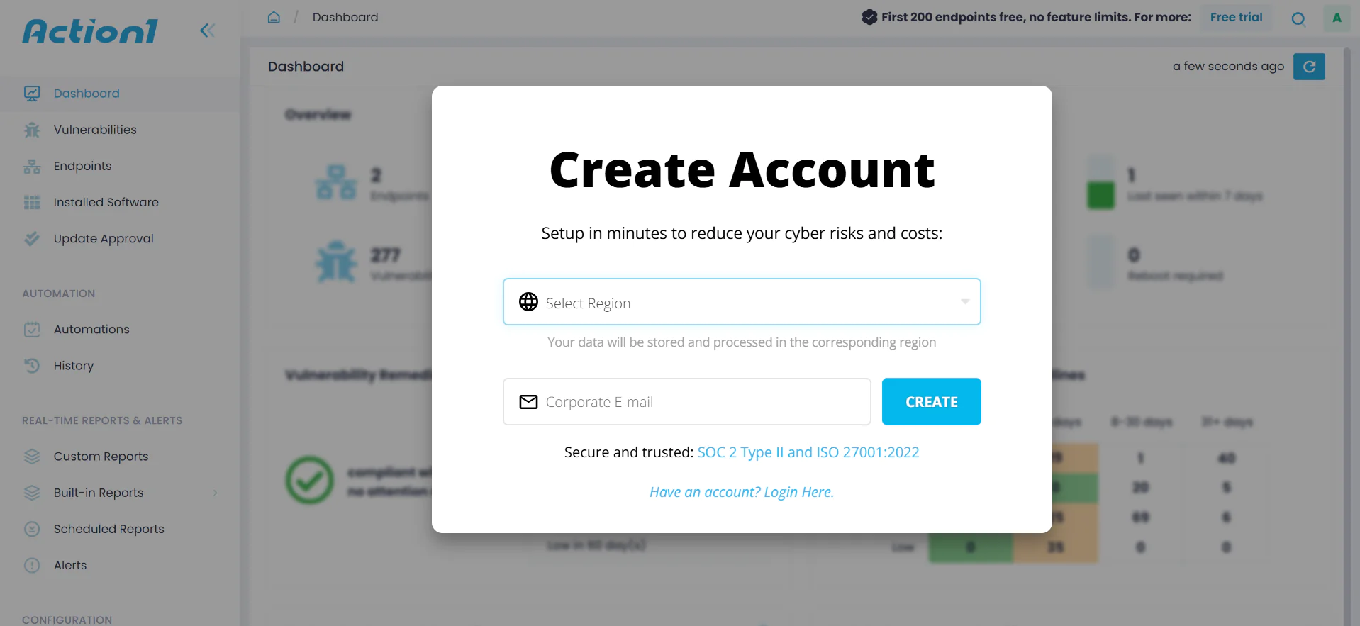The height and width of the screenshot is (626, 1360).
Task: Click the home breadcrumb icon
Action: tap(274, 17)
